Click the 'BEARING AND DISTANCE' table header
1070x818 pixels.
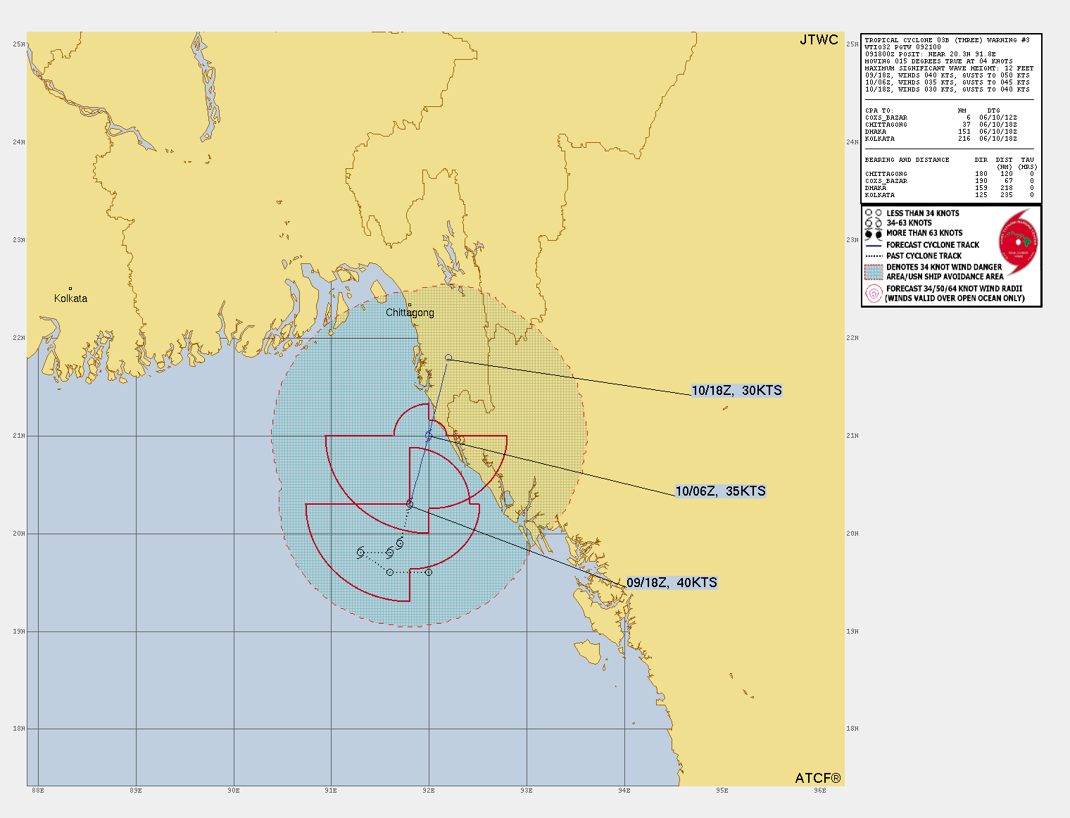click(907, 160)
